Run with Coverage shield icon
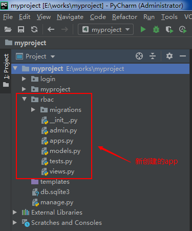 [169, 30]
